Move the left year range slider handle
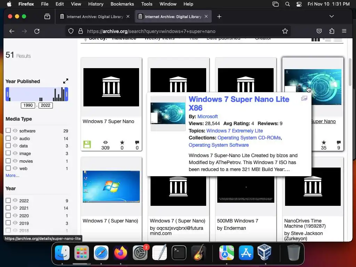Screen dimensions: 356x267 pos(8,94)
